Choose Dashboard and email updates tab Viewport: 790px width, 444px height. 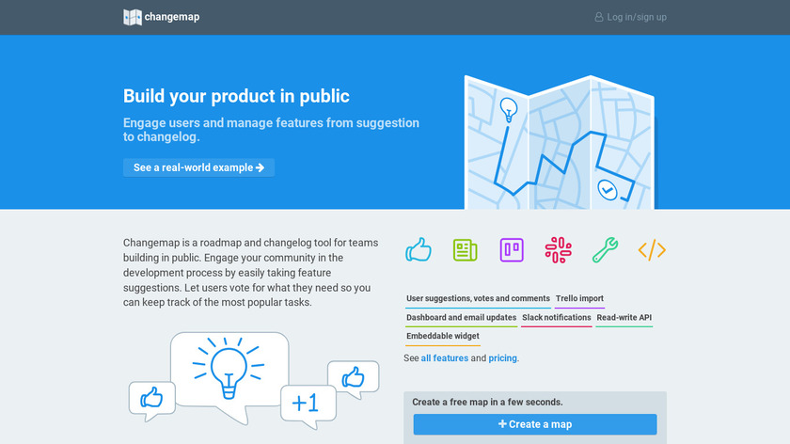[461, 318]
